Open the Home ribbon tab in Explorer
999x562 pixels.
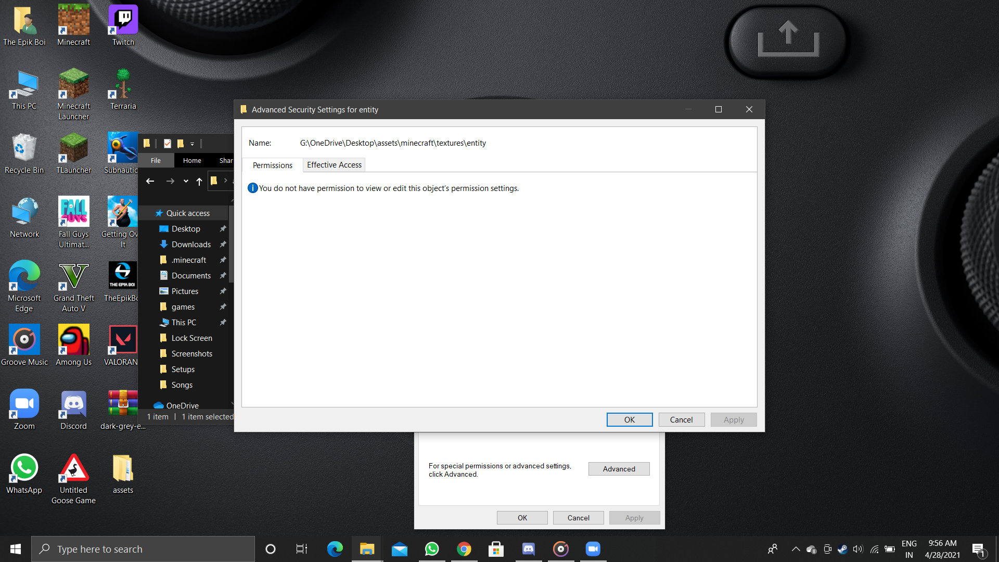(192, 160)
